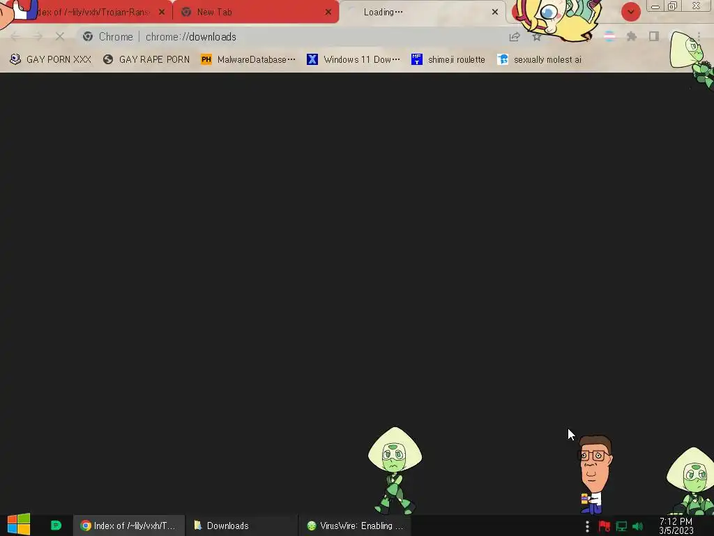The image size is (714, 536).
Task: Close the New Tab tab
Action: pos(328,13)
